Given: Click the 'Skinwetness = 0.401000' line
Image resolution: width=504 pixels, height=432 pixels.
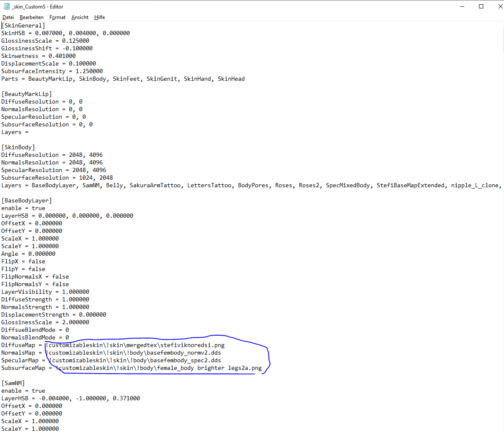Looking at the screenshot, I should (x=38, y=56).
